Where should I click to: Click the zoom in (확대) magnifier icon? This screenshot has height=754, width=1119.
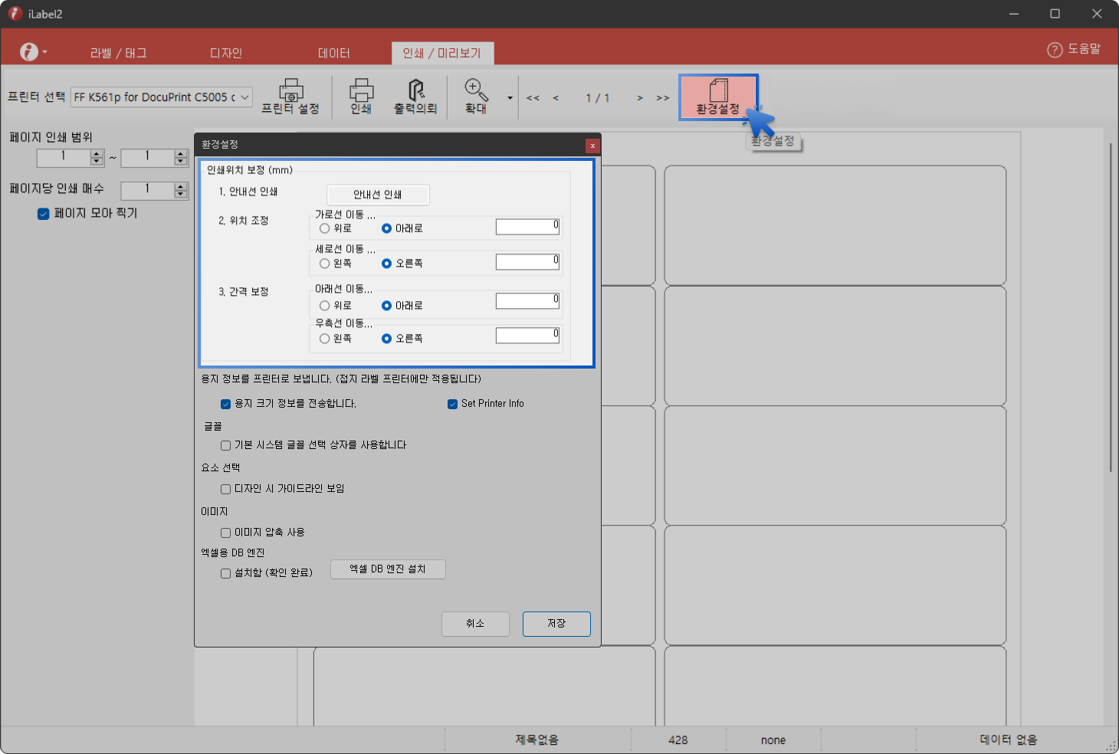[476, 97]
